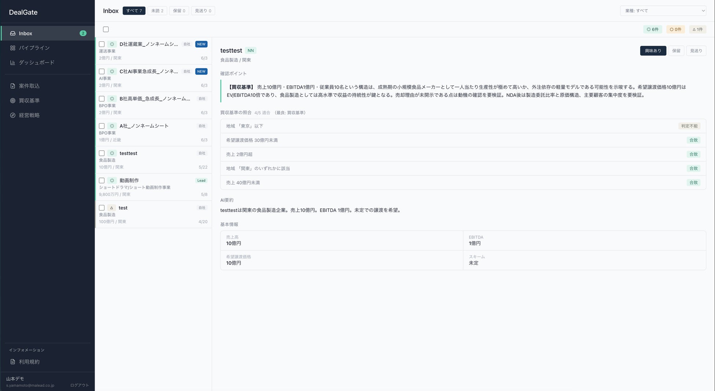The height and width of the screenshot is (391, 715).
Task: Open the D社運蔵業_ノンネームシート deal
Action: point(154,51)
